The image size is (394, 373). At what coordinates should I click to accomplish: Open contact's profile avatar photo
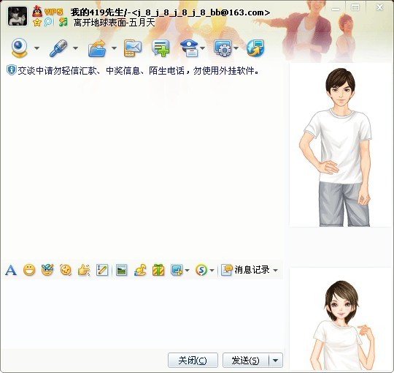[18, 16]
